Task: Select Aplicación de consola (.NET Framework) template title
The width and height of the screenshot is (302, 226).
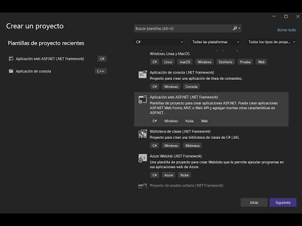Action: coord(182,72)
